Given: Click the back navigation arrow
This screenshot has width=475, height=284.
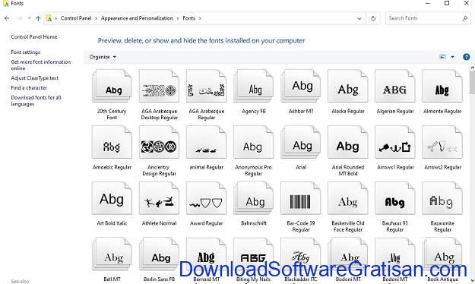Looking at the screenshot, I should (x=7, y=18).
